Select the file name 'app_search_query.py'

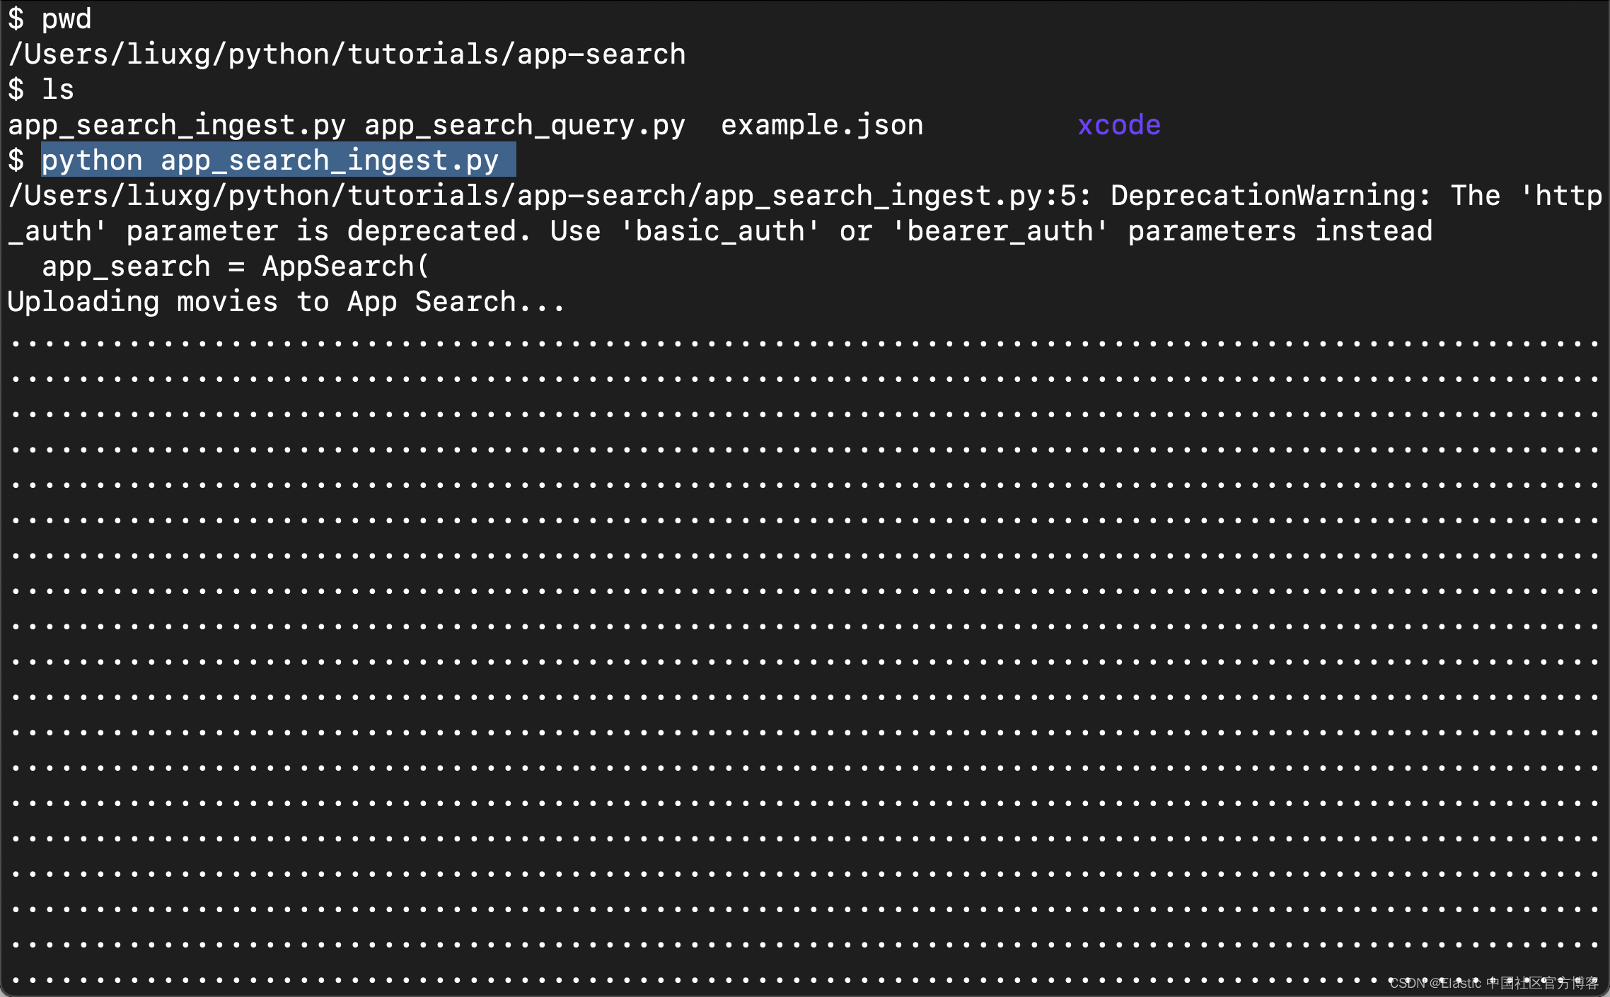tap(525, 126)
